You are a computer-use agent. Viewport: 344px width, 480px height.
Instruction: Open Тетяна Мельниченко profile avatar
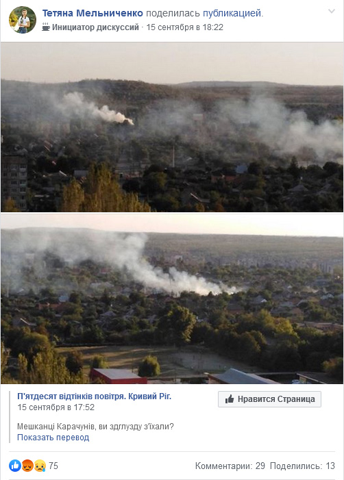click(x=23, y=20)
